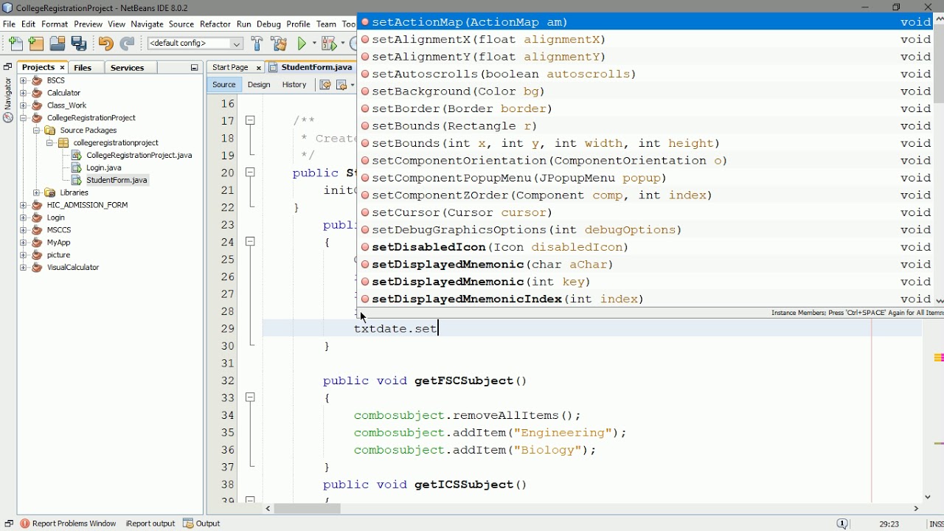This screenshot has height=531, width=944.
Task: Select setBackground(Color bg) completion item
Action: pyautogui.click(x=645, y=91)
